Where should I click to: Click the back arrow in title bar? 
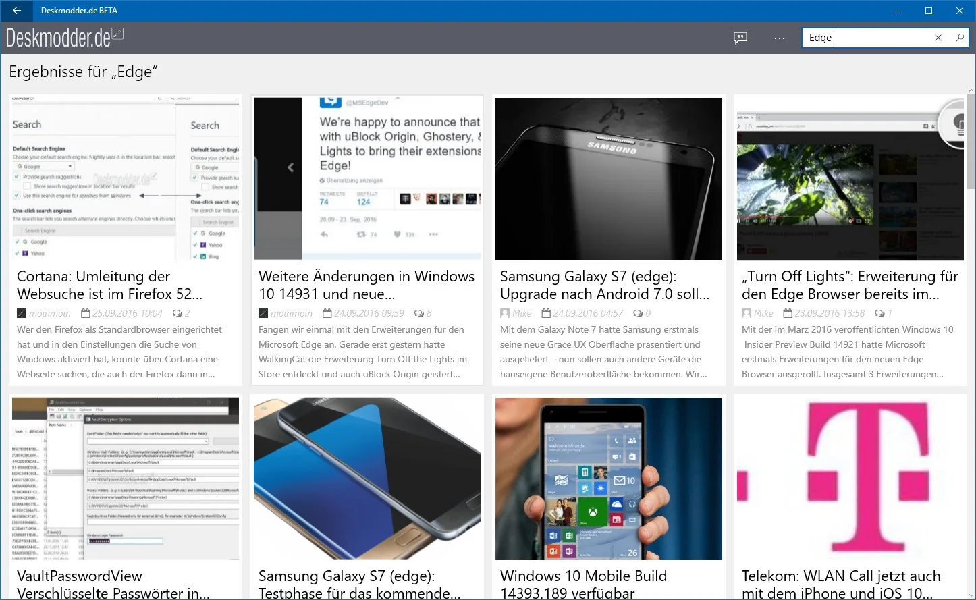pos(17,11)
